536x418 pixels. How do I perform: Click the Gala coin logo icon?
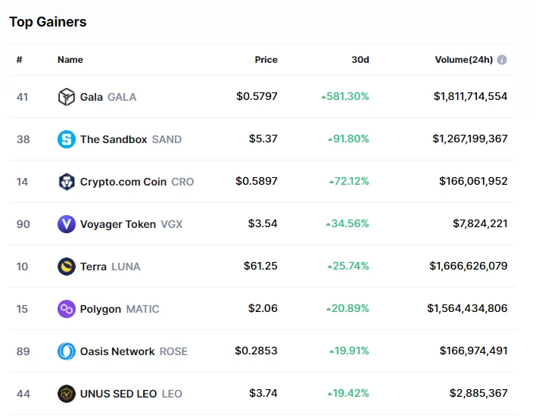(67, 97)
